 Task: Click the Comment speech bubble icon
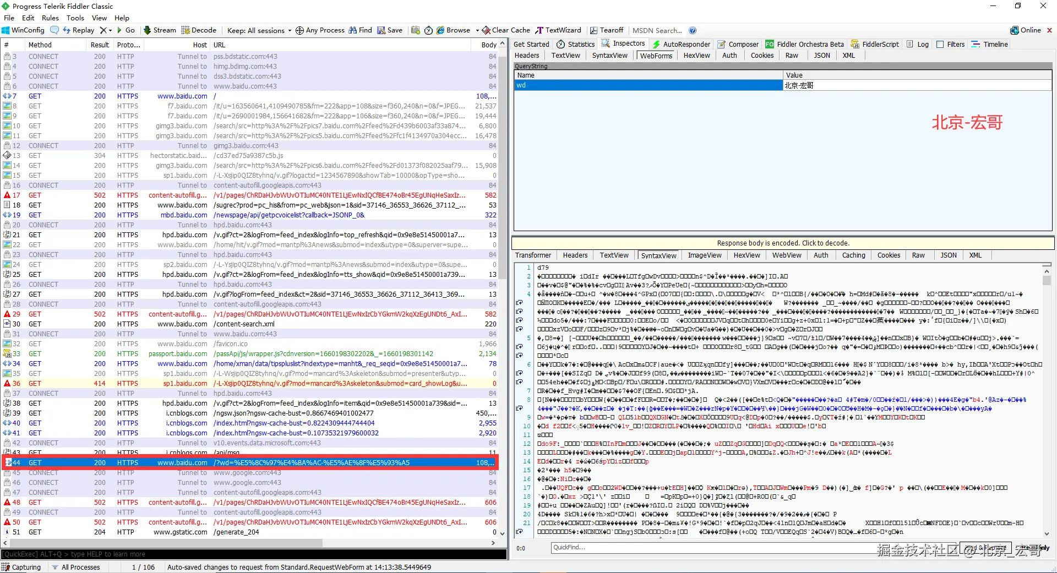pos(54,30)
